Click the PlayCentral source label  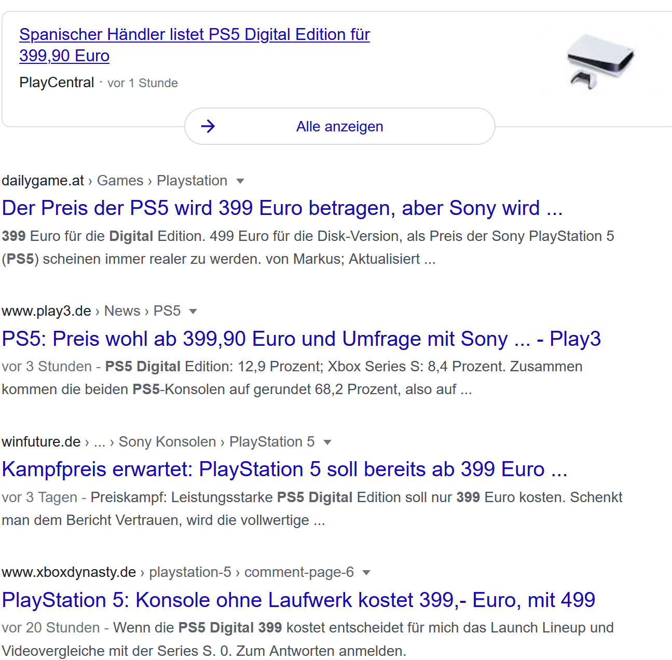point(57,83)
